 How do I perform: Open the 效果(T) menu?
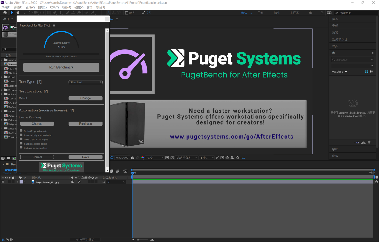tap(54, 7)
